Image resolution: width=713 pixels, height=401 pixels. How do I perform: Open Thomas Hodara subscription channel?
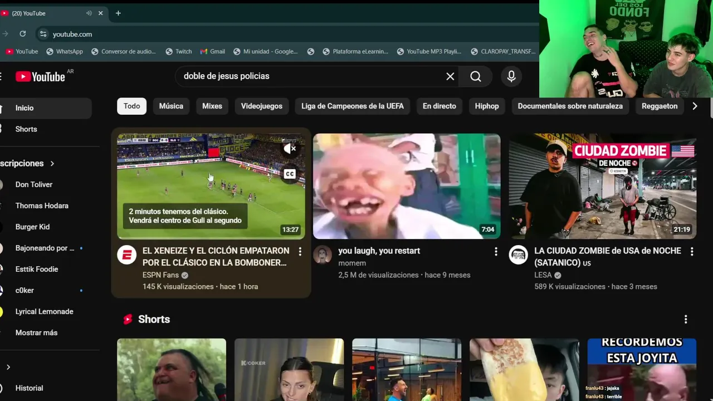pos(46,206)
